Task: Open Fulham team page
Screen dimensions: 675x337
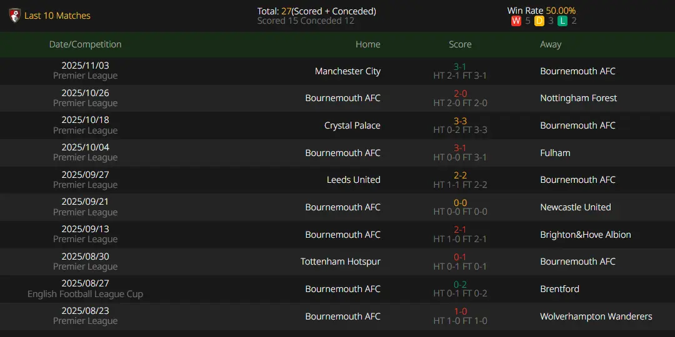Action: click(555, 153)
